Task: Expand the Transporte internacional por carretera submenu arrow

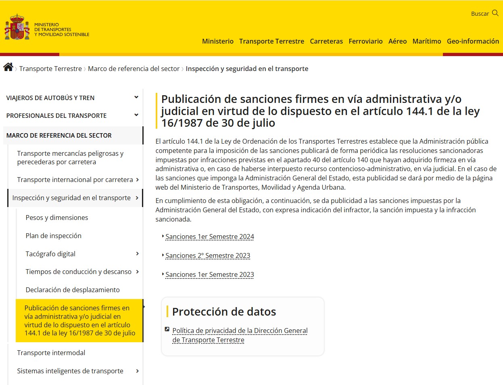Action: [138, 180]
